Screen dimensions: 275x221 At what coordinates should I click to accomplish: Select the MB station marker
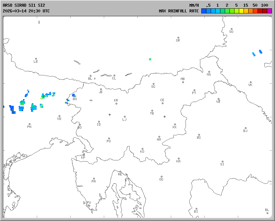click(183, 82)
